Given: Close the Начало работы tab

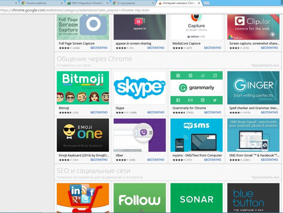Looking at the screenshot, I should coord(62,3).
